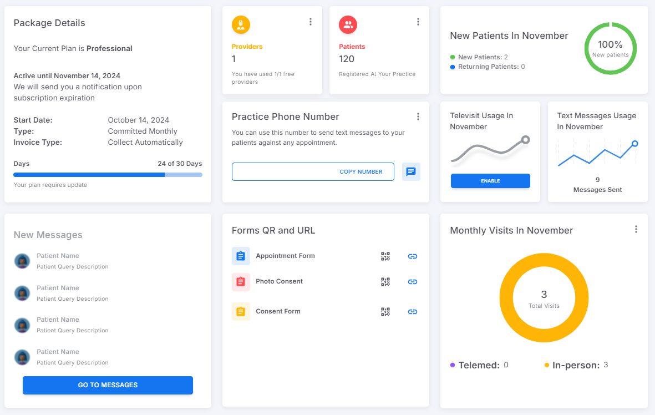Click the 'Forms QR and URL' heading

273,230
